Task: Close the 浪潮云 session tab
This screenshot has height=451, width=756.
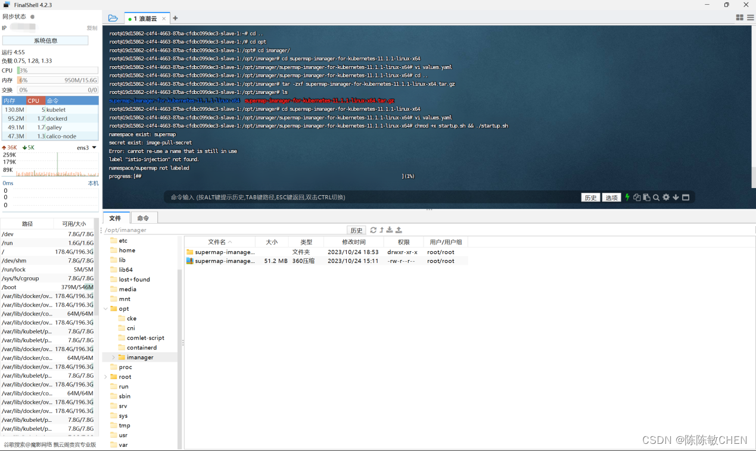Action: coord(164,19)
